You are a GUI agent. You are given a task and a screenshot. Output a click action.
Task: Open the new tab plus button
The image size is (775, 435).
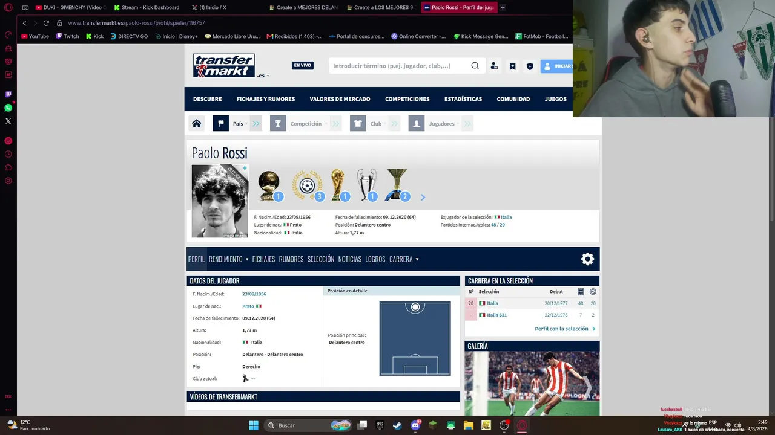coord(503,7)
